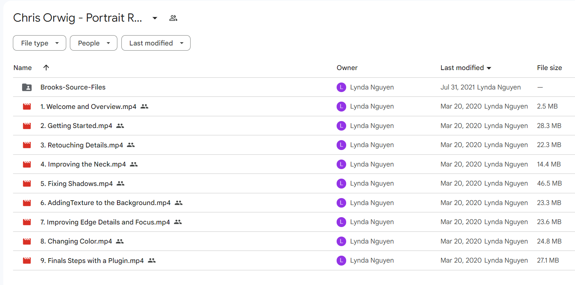The width and height of the screenshot is (575, 285).
Task: Click video icon for 3. Retouching Details.mp4
Action: tap(27, 145)
